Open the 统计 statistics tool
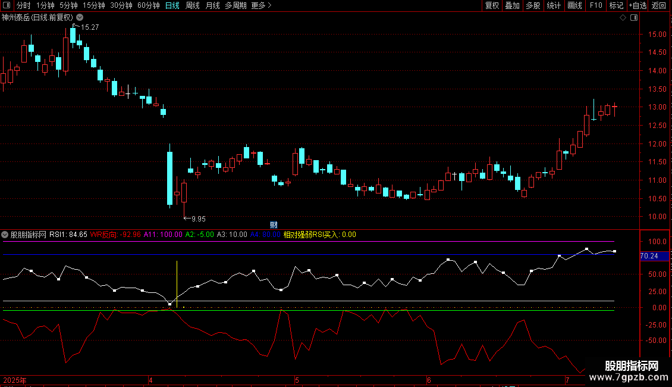The image size is (672, 387). tap(554, 5)
